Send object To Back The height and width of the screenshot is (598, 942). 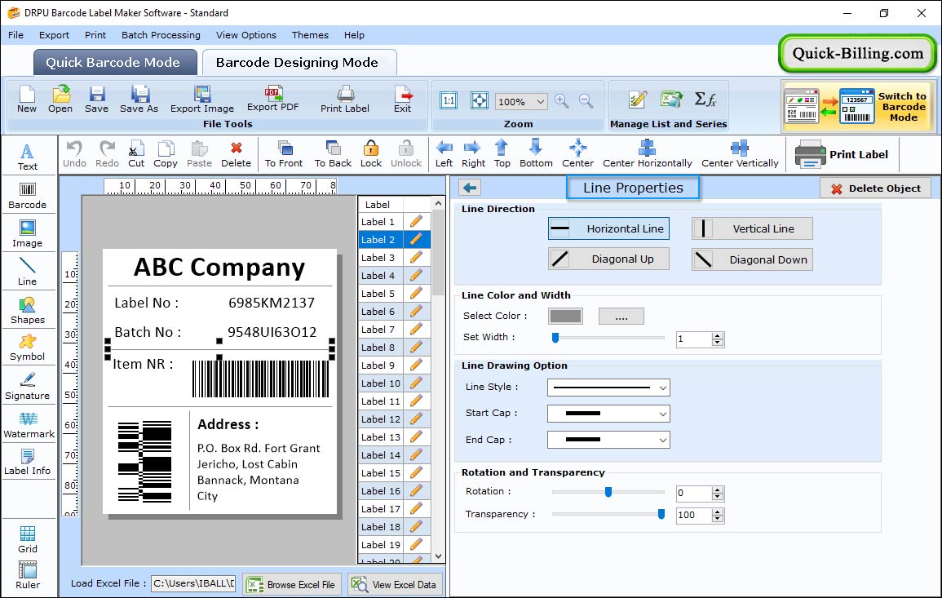click(x=333, y=154)
